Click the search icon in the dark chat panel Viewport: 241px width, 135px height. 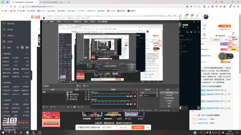pos(199,32)
